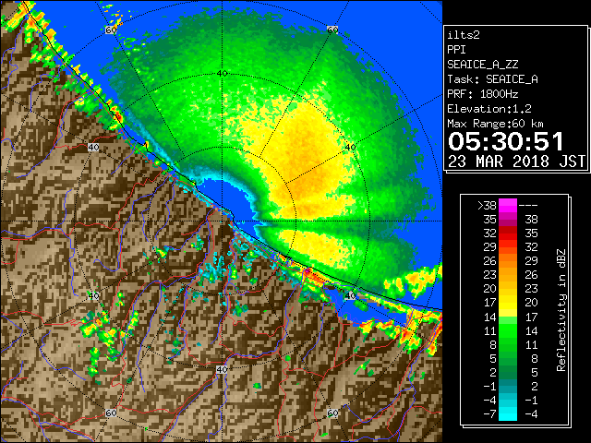Select the '23 MAR 2018 JST' date
Screen dimensions: 591x443
pos(516,162)
